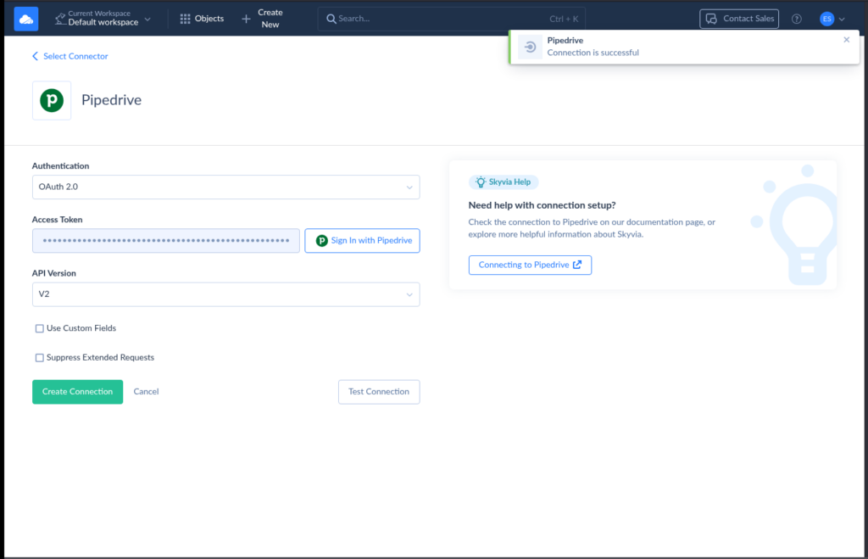
Task: Open the help question mark icon
Action: (x=797, y=19)
